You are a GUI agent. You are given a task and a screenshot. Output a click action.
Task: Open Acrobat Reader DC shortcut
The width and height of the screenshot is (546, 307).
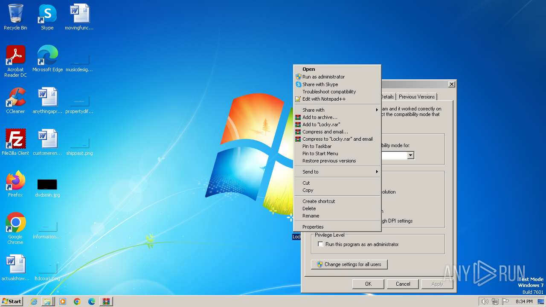[15, 61]
